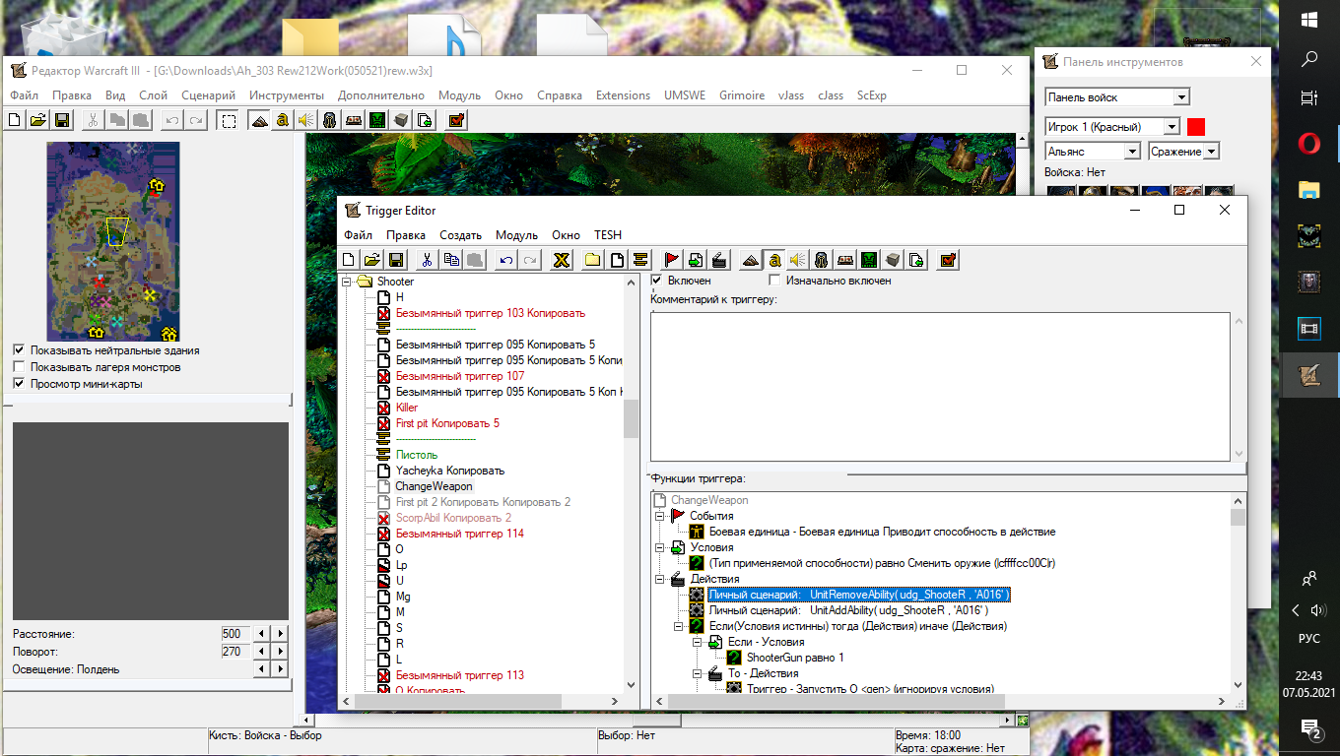
Task: Open Sound Editor from Trigger Editor toolbar
Action: (x=798, y=260)
